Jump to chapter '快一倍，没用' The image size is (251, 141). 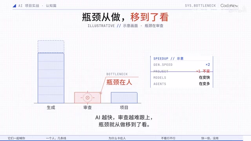coord(210,138)
